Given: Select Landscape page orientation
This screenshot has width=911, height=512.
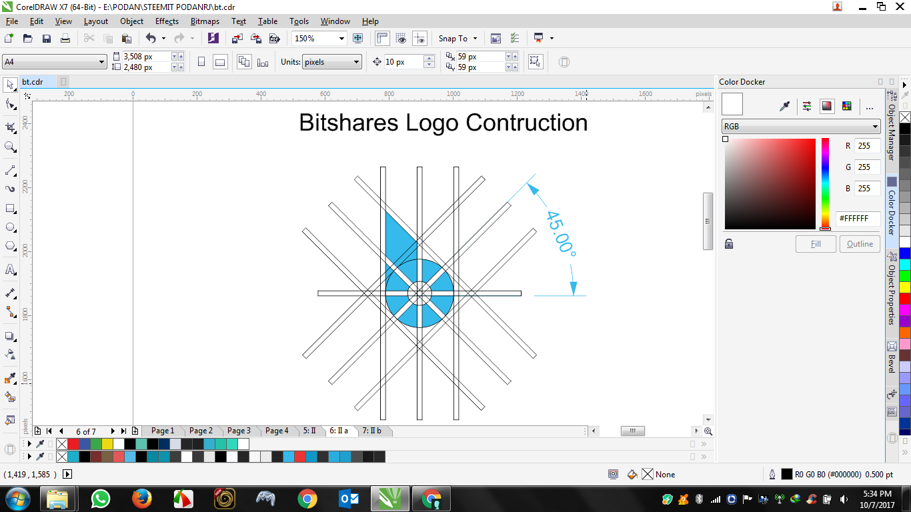Looking at the screenshot, I should [220, 62].
